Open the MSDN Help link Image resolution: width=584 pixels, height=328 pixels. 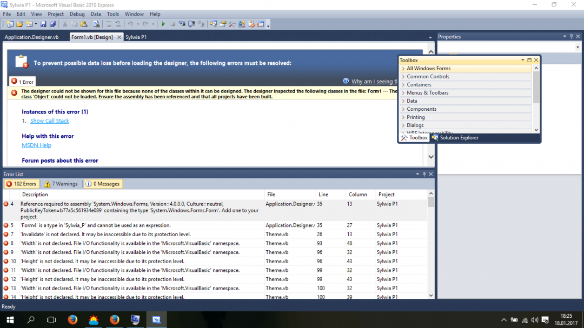pyautogui.click(x=36, y=145)
